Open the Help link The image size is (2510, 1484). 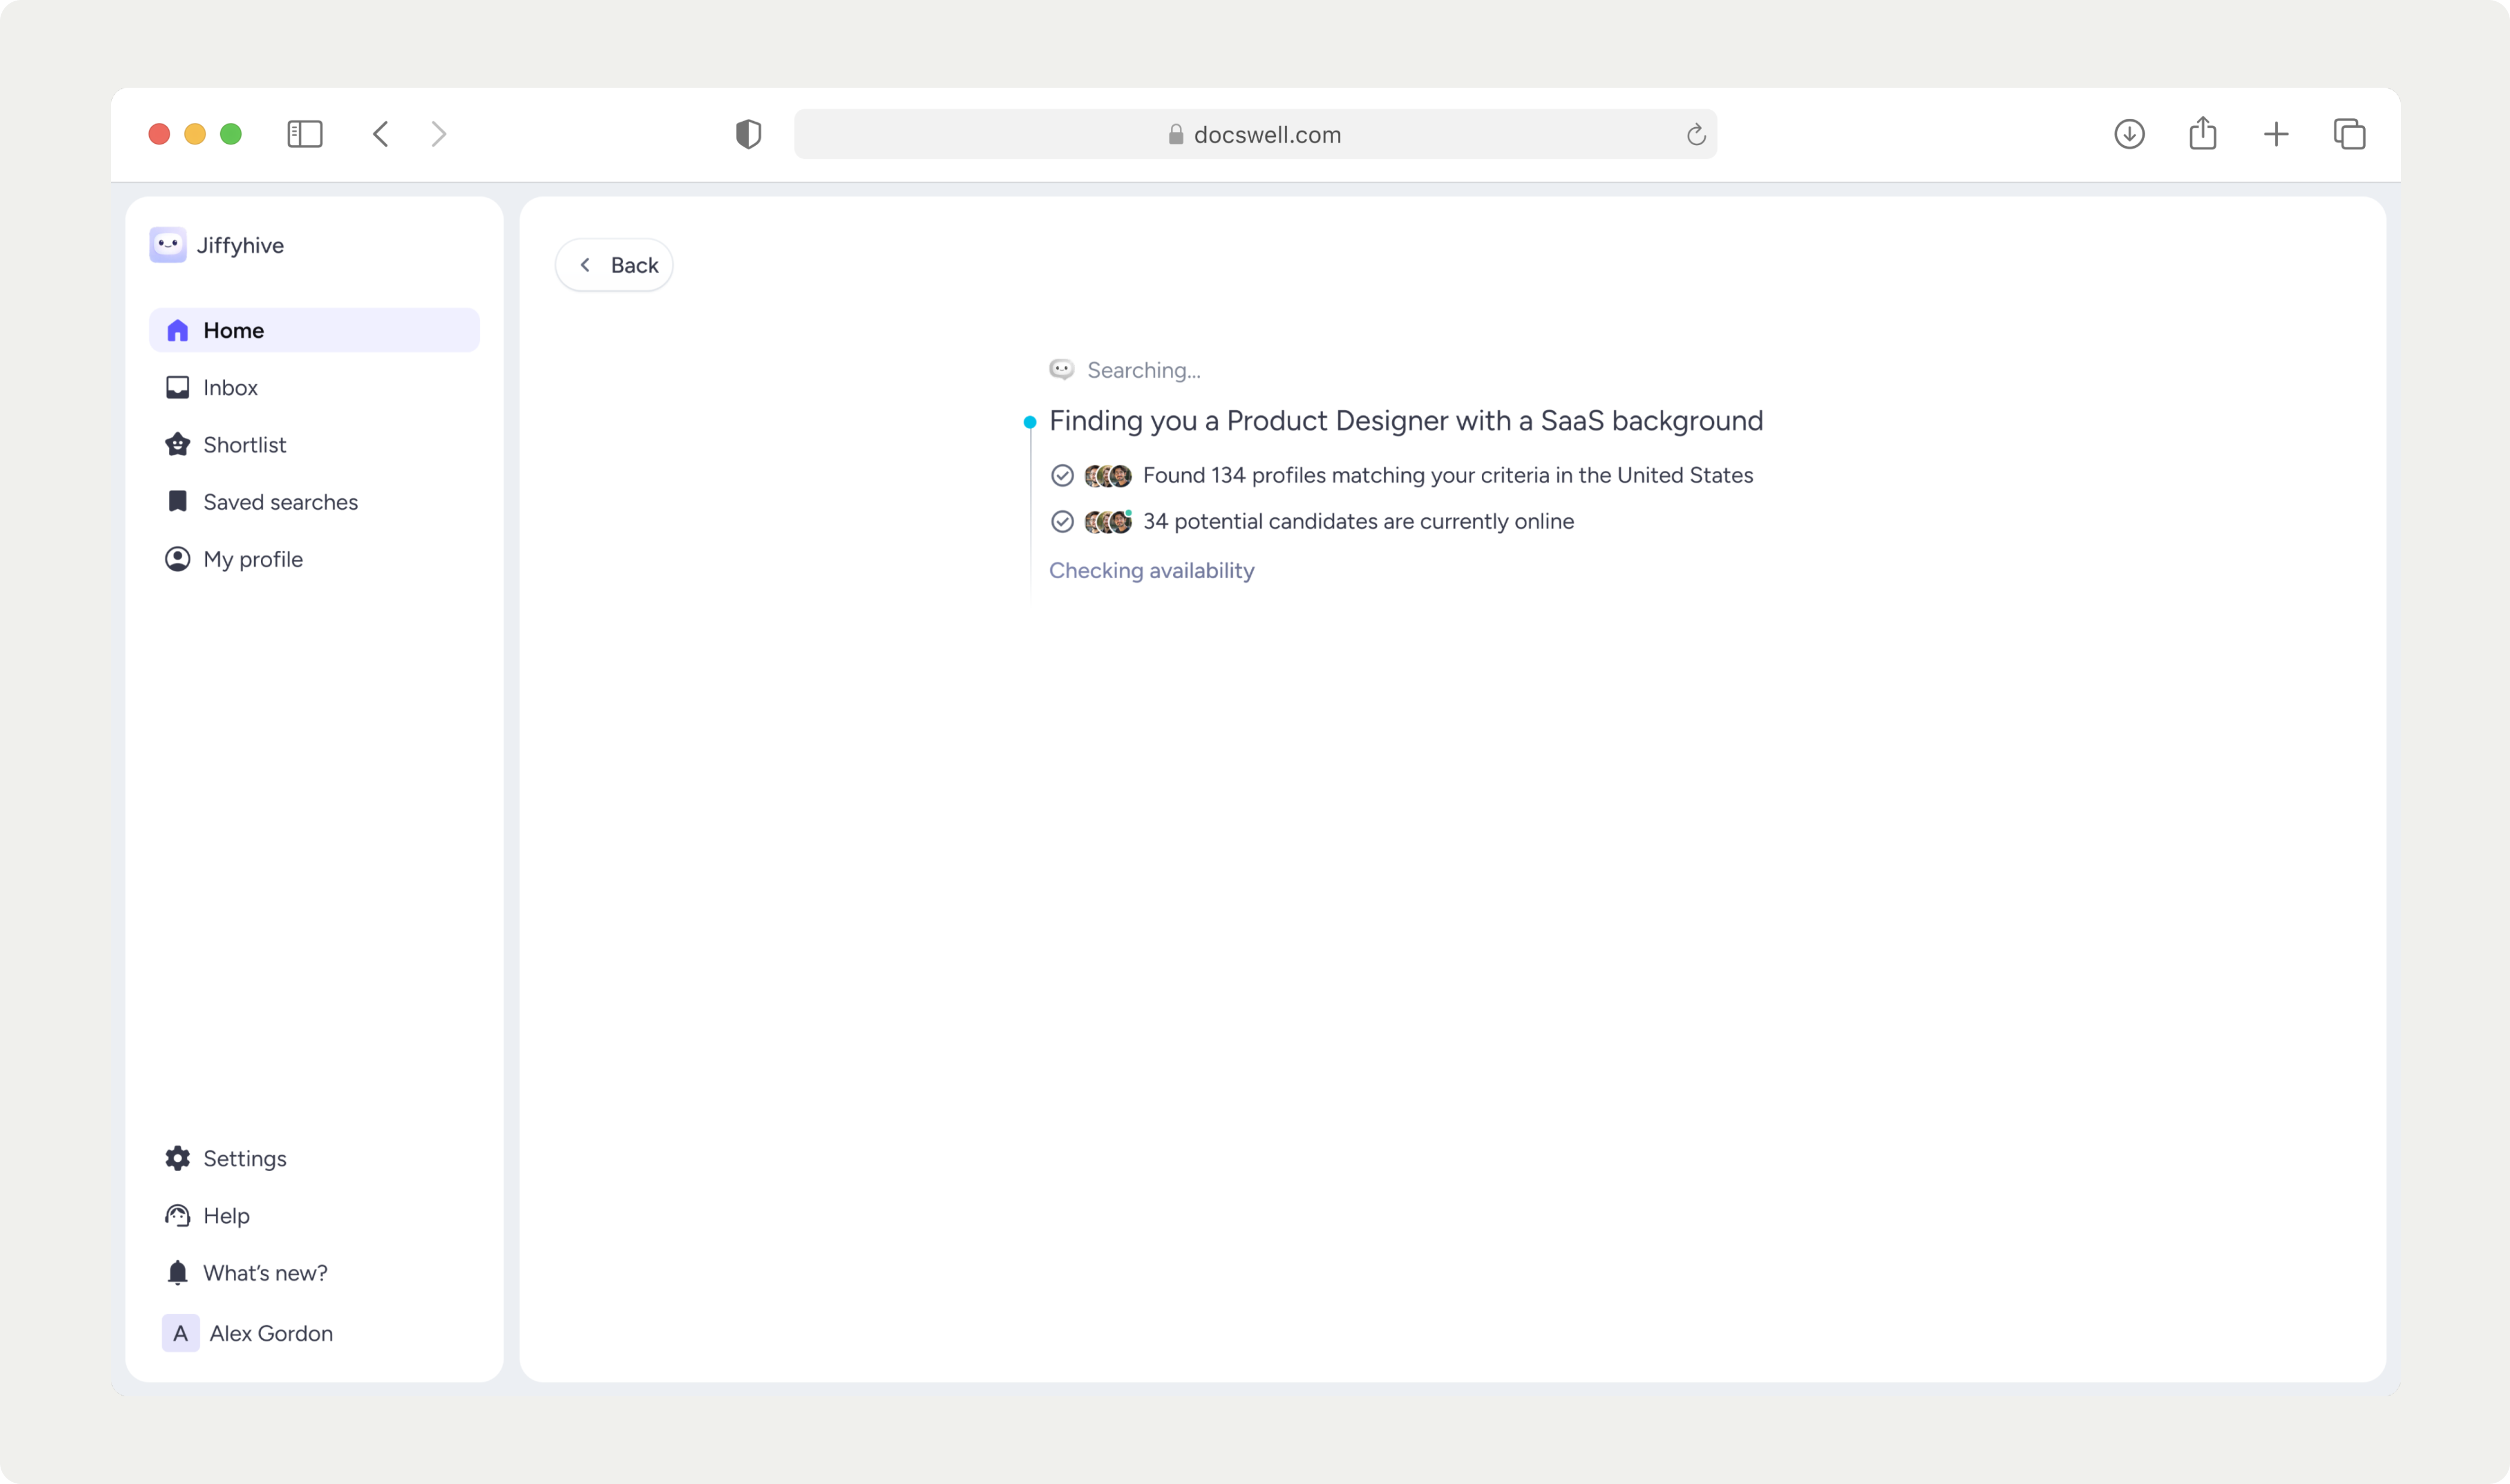[314, 1216]
